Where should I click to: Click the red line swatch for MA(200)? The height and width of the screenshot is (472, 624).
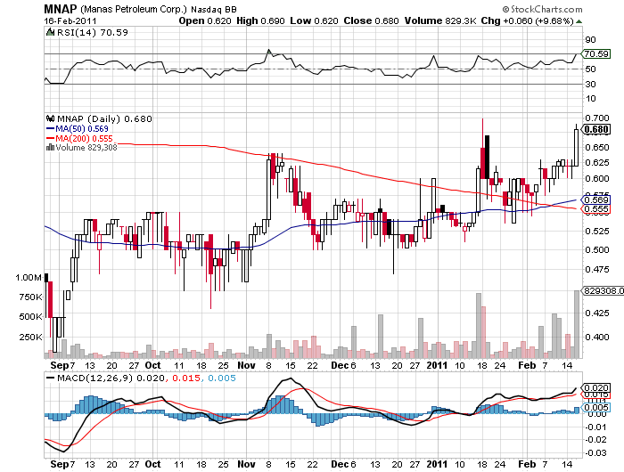click(x=50, y=138)
